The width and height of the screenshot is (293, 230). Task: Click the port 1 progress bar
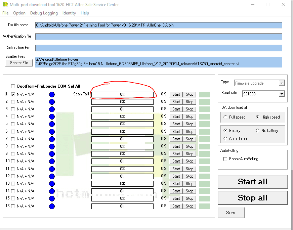122,94
